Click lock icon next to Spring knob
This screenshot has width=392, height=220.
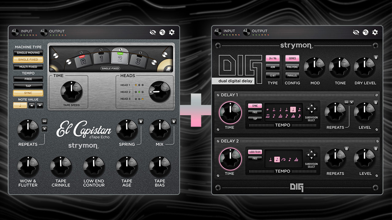pos(140,121)
